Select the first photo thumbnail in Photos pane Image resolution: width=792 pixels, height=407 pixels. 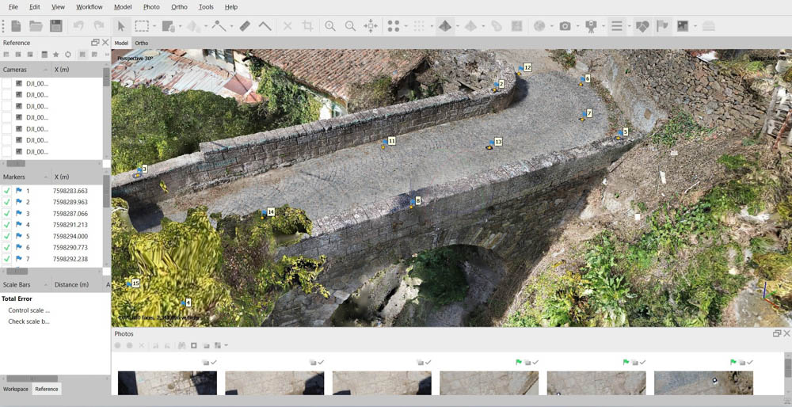[x=167, y=382]
